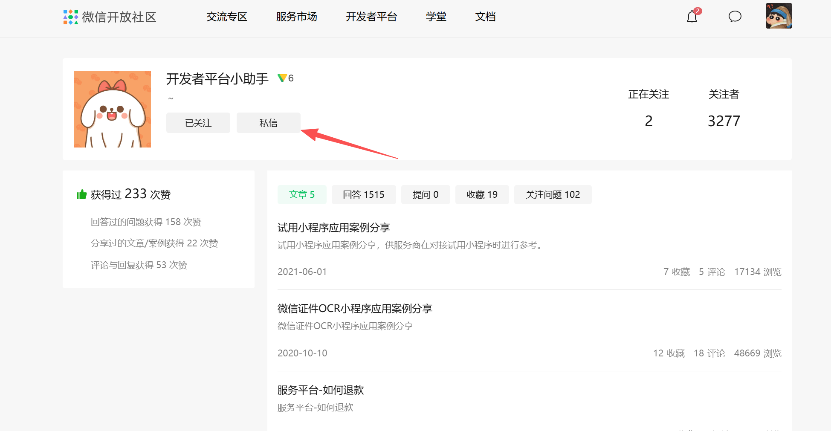Click the 私信 private message button
Image resolution: width=831 pixels, height=431 pixels.
269,123
